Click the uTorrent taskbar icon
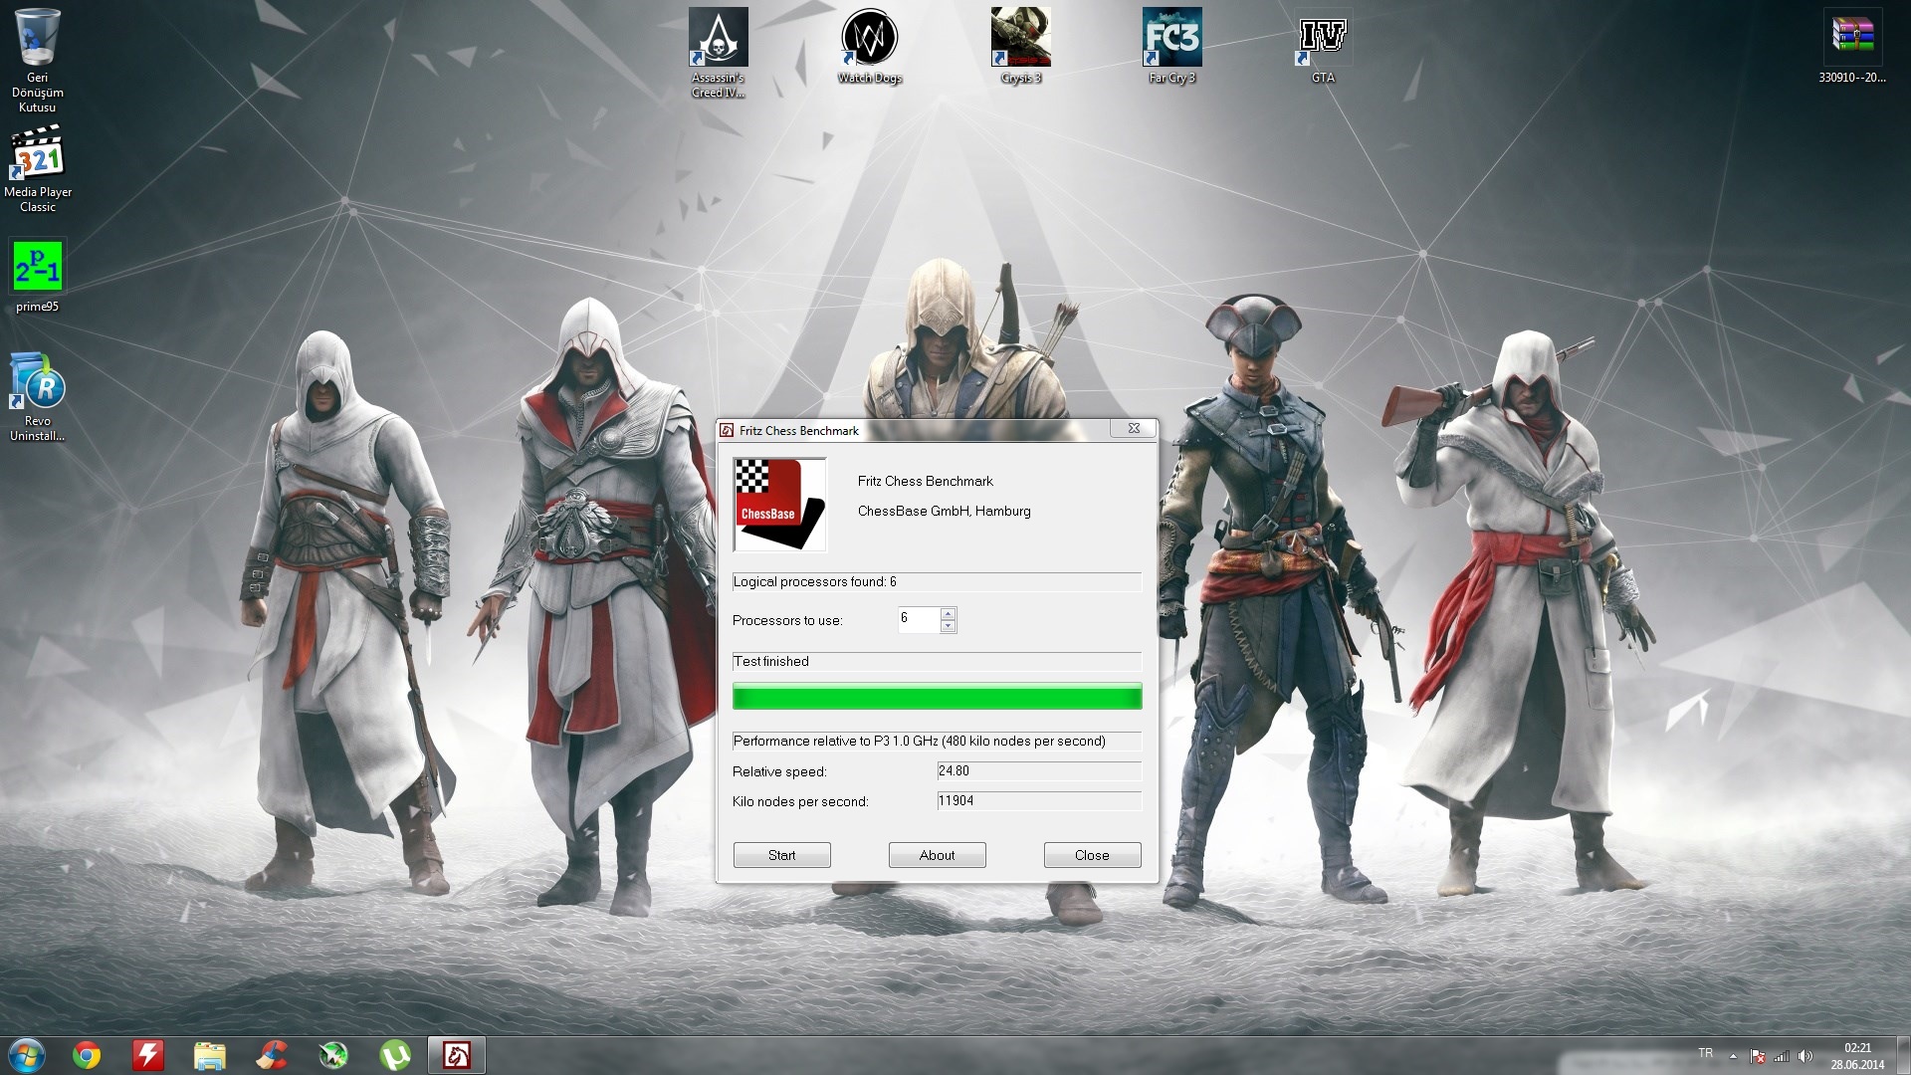 pyautogui.click(x=395, y=1055)
